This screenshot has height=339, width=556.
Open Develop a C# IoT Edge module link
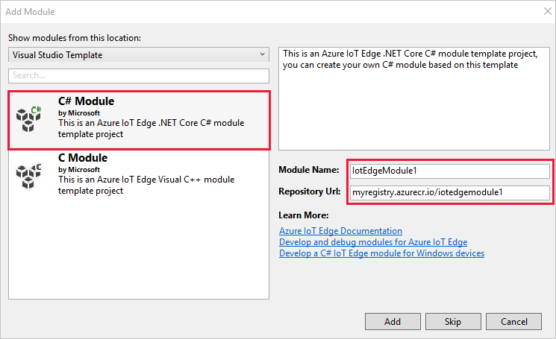tap(381, 253)
